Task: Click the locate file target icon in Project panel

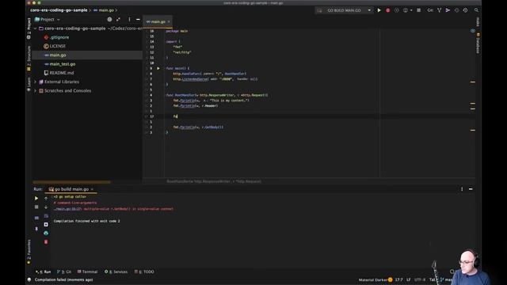Action: tap(109, 19)
